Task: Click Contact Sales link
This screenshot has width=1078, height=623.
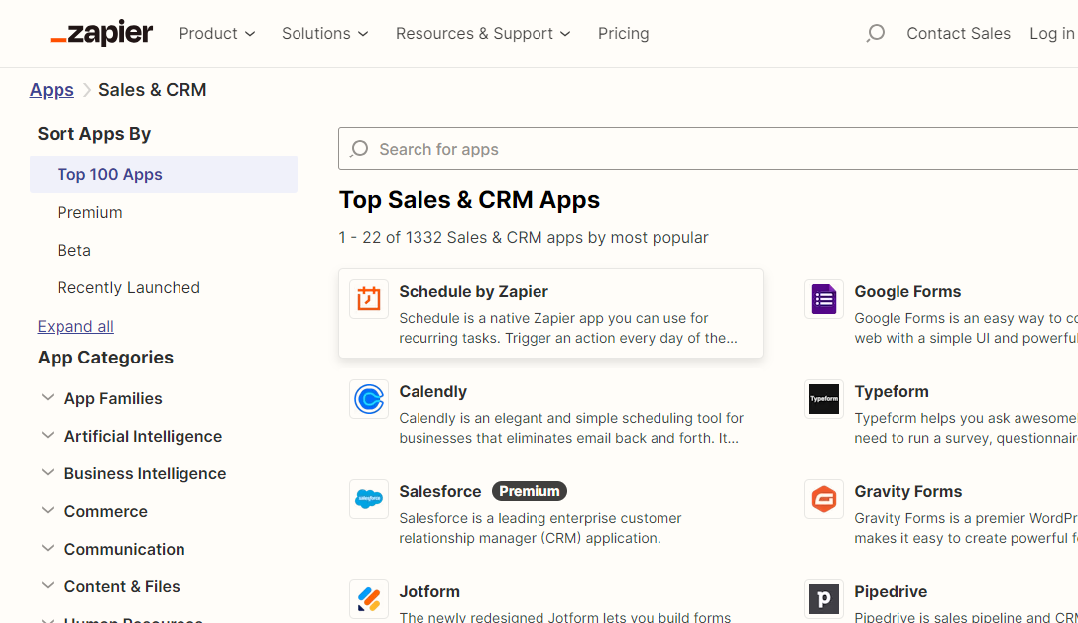Action: pyautogui.click(x=958, y=33)
